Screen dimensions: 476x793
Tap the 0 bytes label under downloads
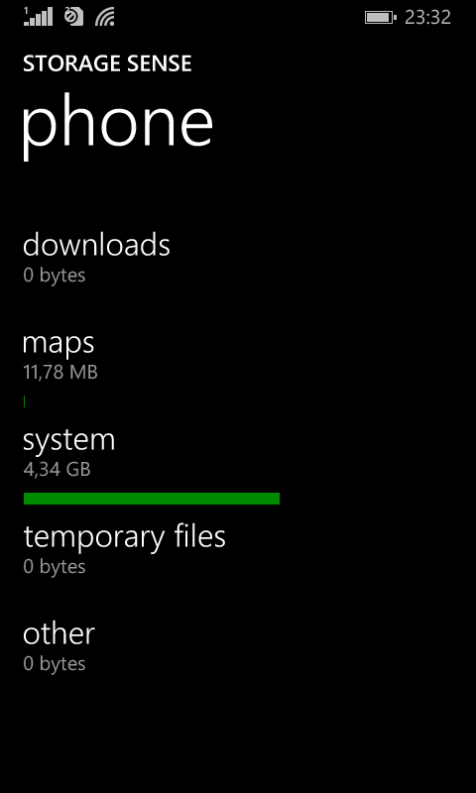coord(55,276)
